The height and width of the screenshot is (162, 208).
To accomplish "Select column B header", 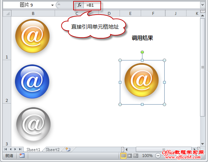I will 33,13.
